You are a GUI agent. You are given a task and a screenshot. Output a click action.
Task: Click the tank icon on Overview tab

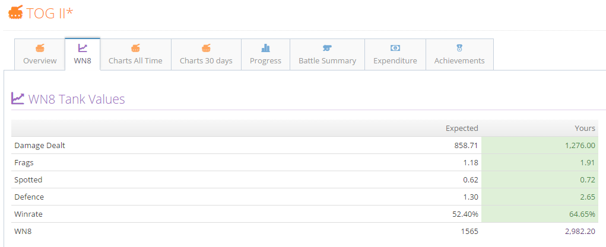[40, 48]
